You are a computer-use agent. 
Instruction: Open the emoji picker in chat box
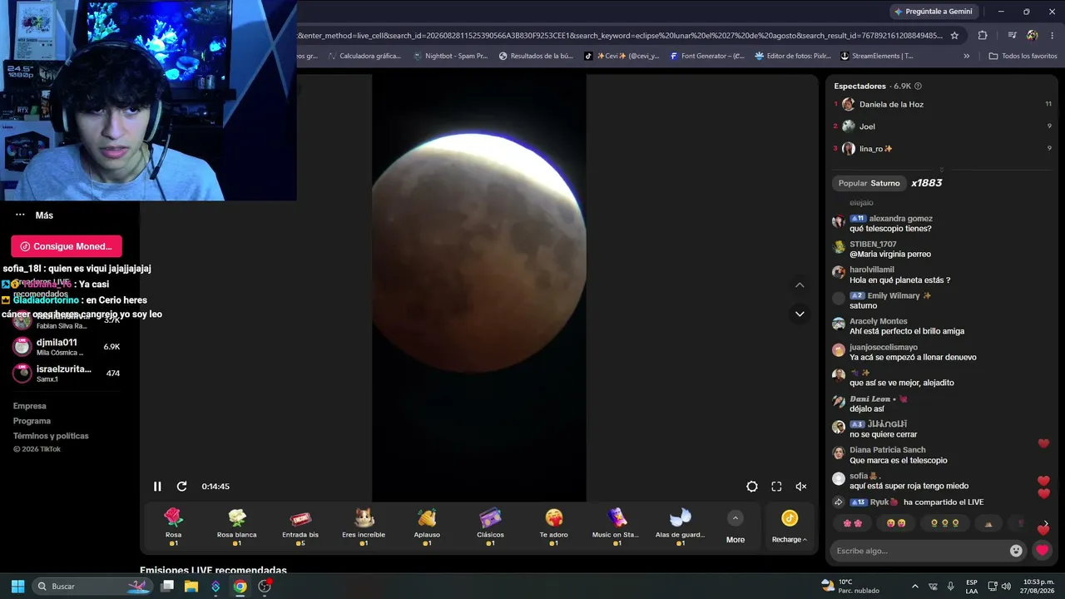pos(1016,551)
